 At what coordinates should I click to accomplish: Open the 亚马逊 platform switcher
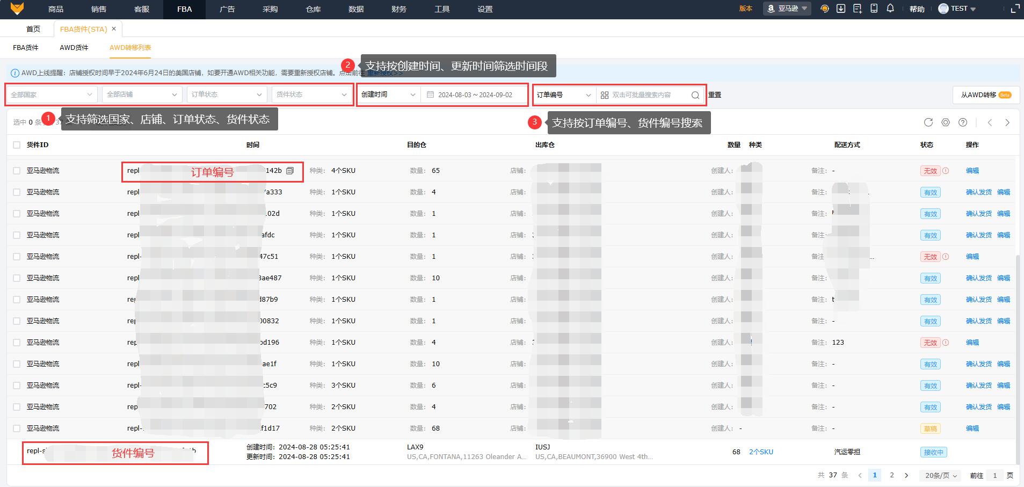click(787, 9)
